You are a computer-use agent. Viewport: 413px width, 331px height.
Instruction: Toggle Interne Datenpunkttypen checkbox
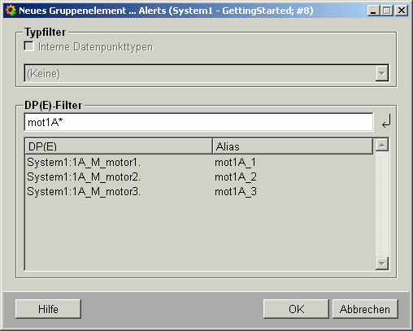click(28, 46)
